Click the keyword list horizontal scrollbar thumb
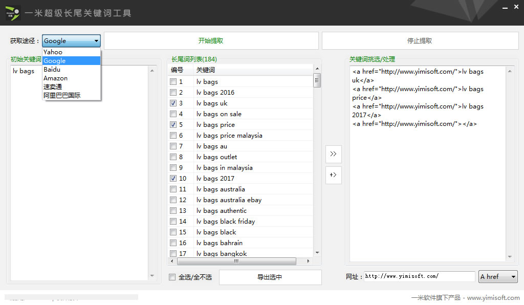Viewport: 524px width, 305px height. (x=236, y=261)
